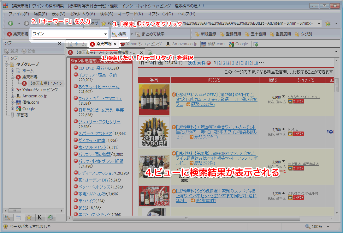Collapse the 楽天市場 tree node
The image size is (343, 233).
pyautogui.click(x=13, y=77)
